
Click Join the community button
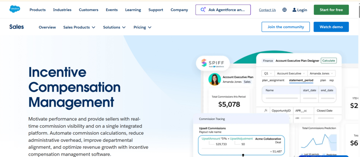tap(285, 27)
